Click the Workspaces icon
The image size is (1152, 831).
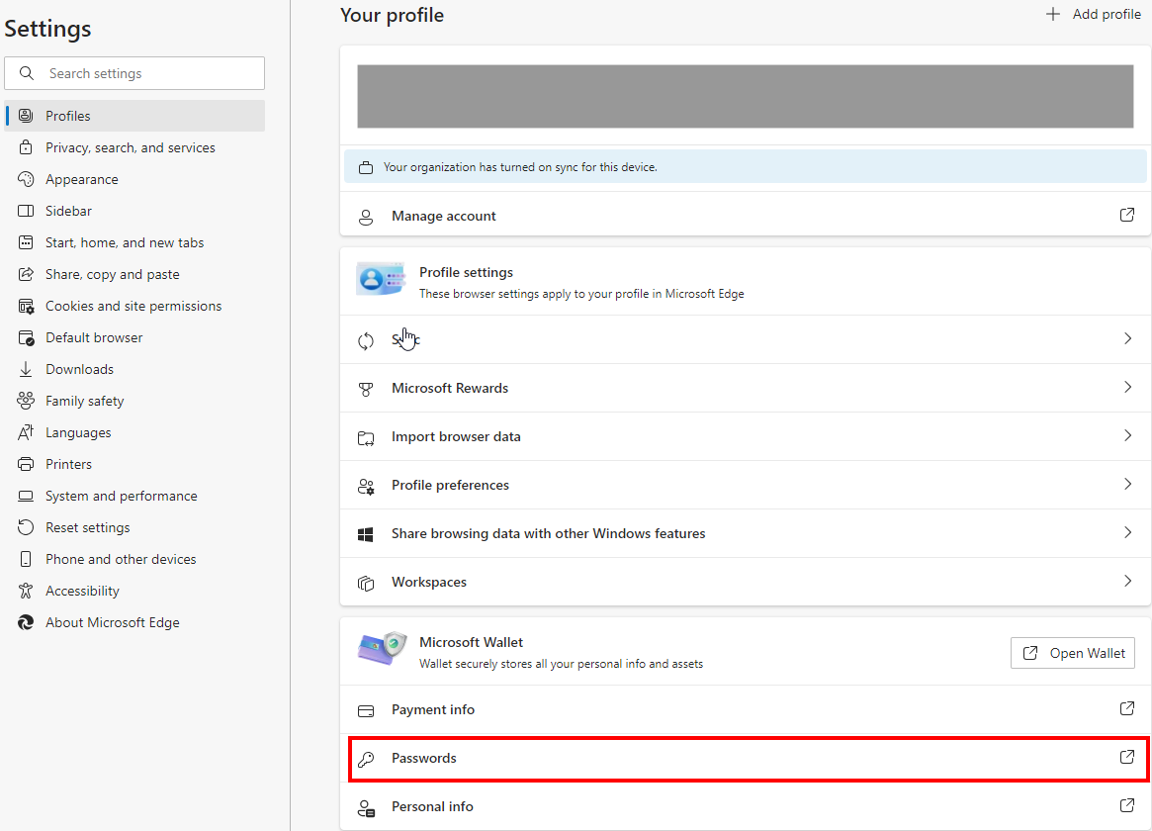coord(366,584)
